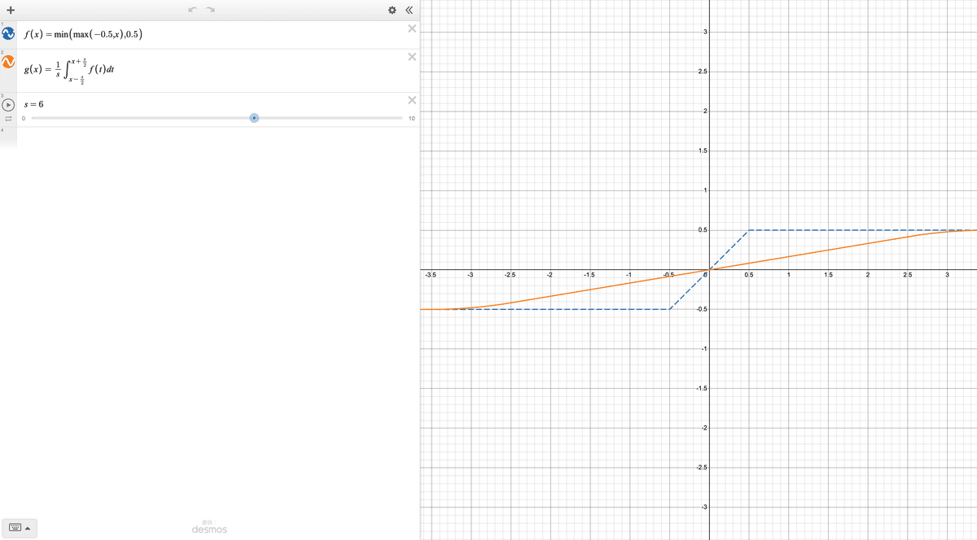Screen dimensions: 977x540
Task: Toggle visibility of the f(x) graph
Action: [x=7, y=34]
